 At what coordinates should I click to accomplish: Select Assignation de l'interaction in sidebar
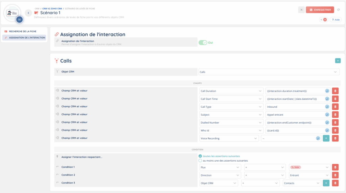pyautogui.click(x=25, y=37)
